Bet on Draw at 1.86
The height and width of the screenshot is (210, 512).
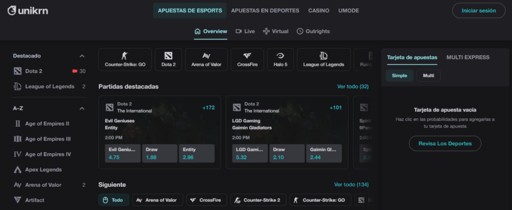(x=159, y=153)
